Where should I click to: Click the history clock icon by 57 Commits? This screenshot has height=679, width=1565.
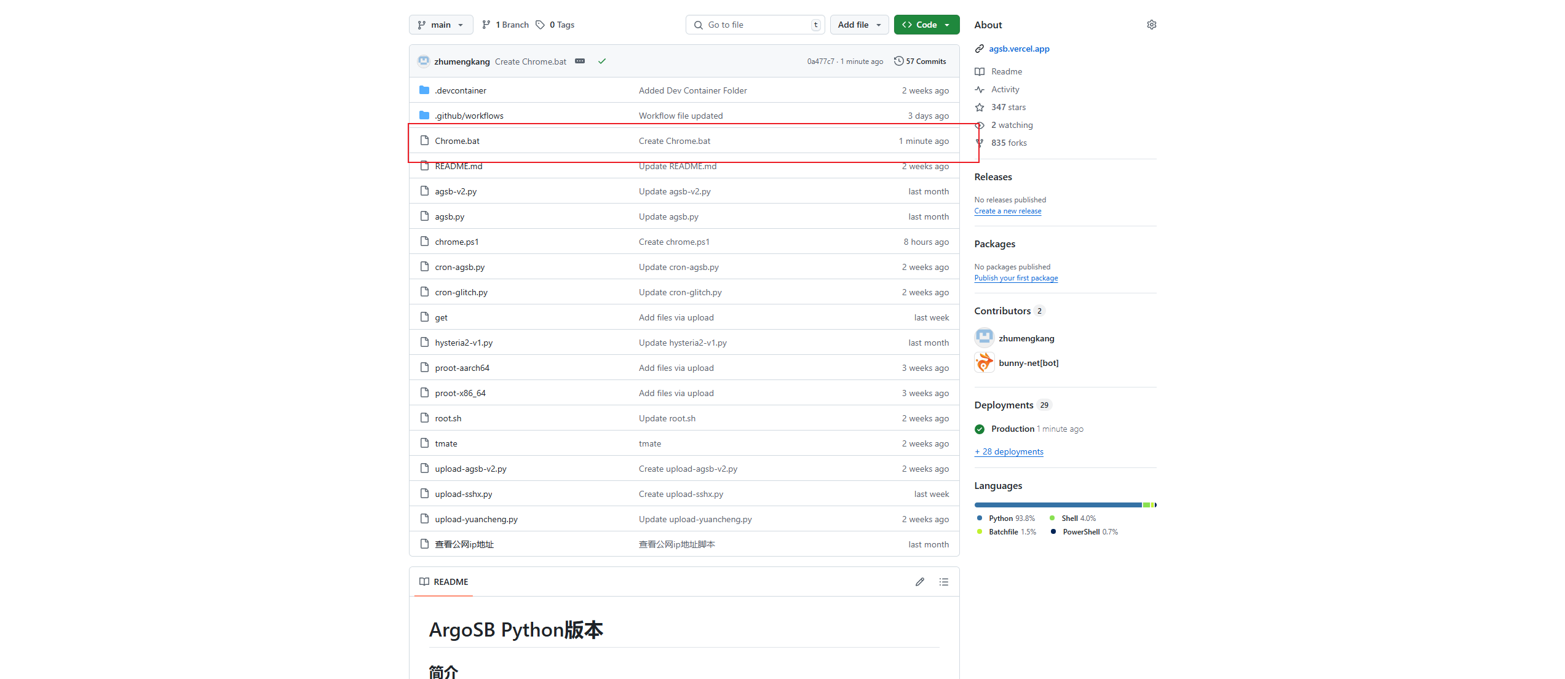[x=898, y=61]
